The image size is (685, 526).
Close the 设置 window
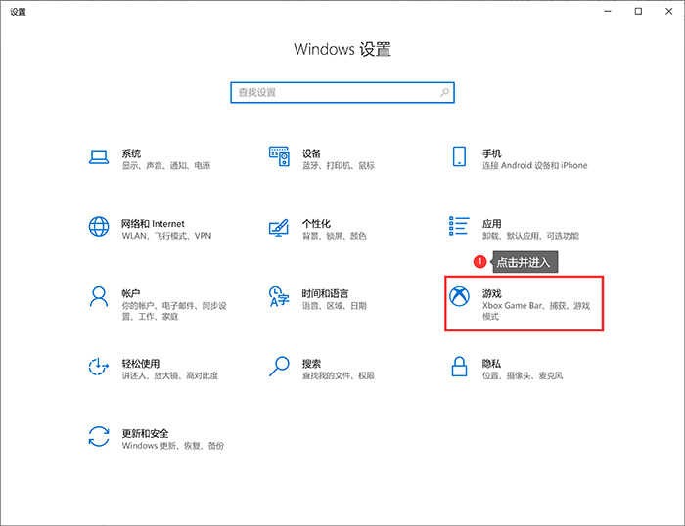click(668, 12)
